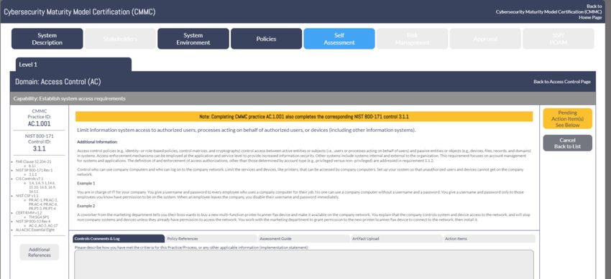The width and height of the screenshot is (611, 279).
Task: Open the SSP/POAM step
Action: (559, 39)
